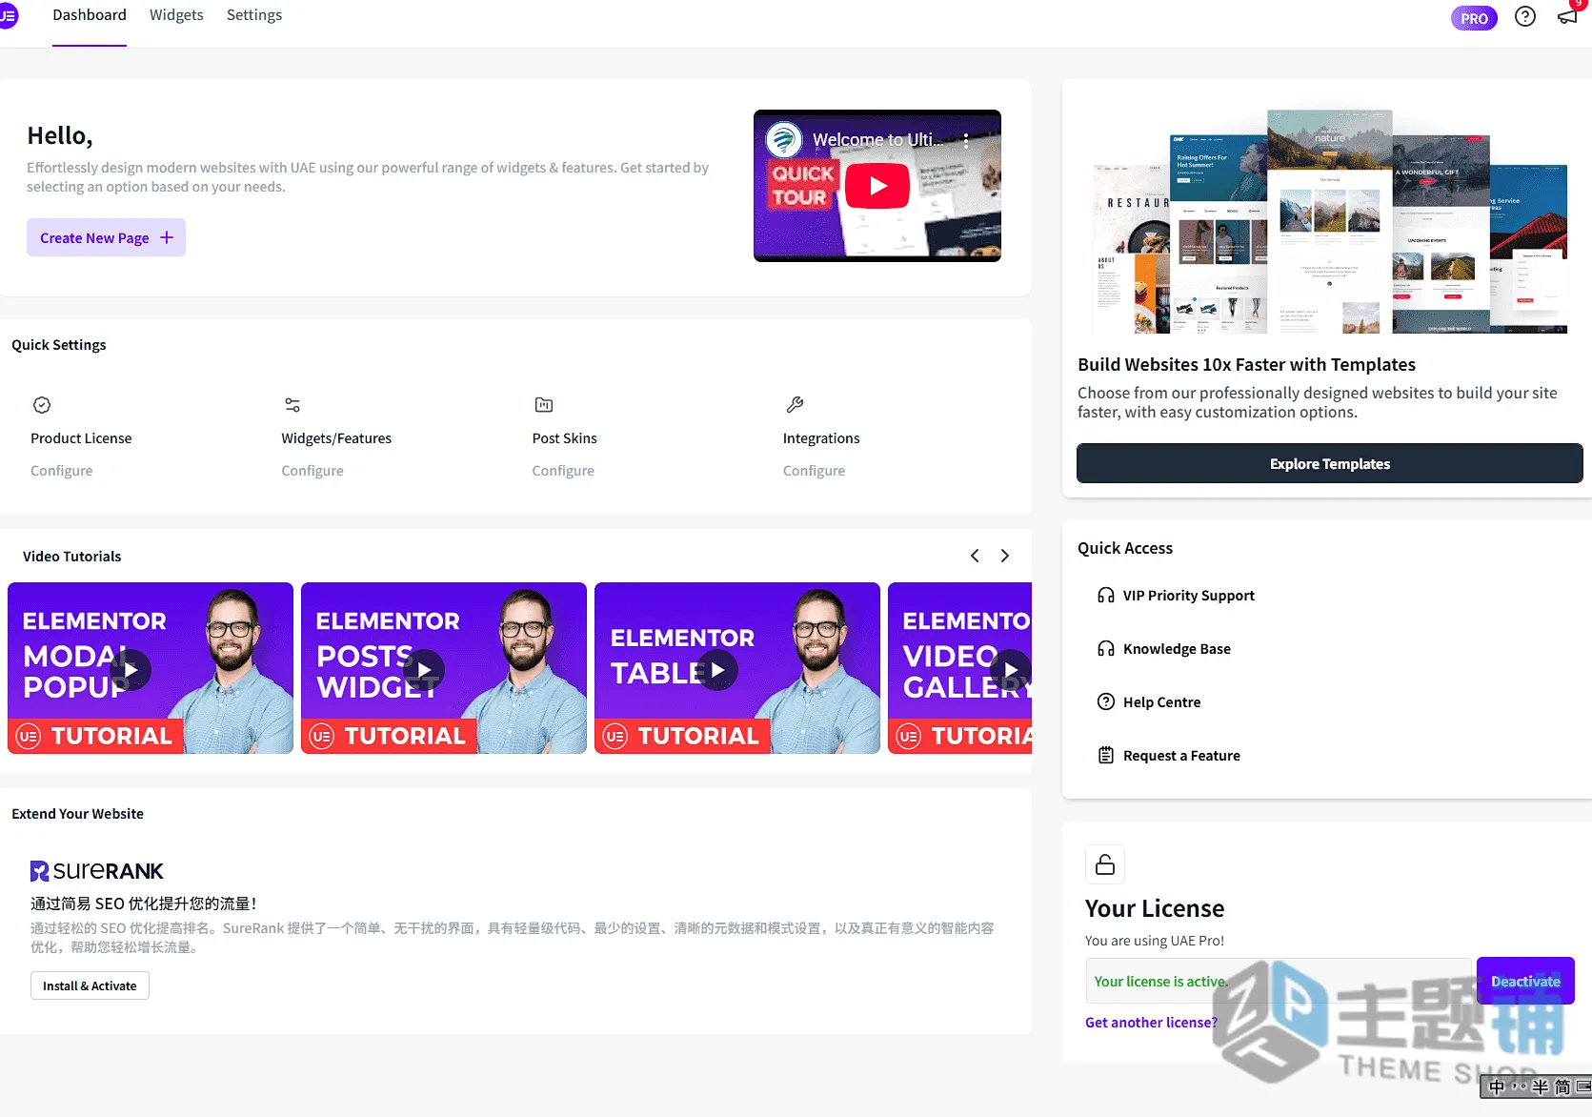Open the help question mark icon
The width and height of the screenshot is (1592, 1117).
click(x=1525, y=17)
